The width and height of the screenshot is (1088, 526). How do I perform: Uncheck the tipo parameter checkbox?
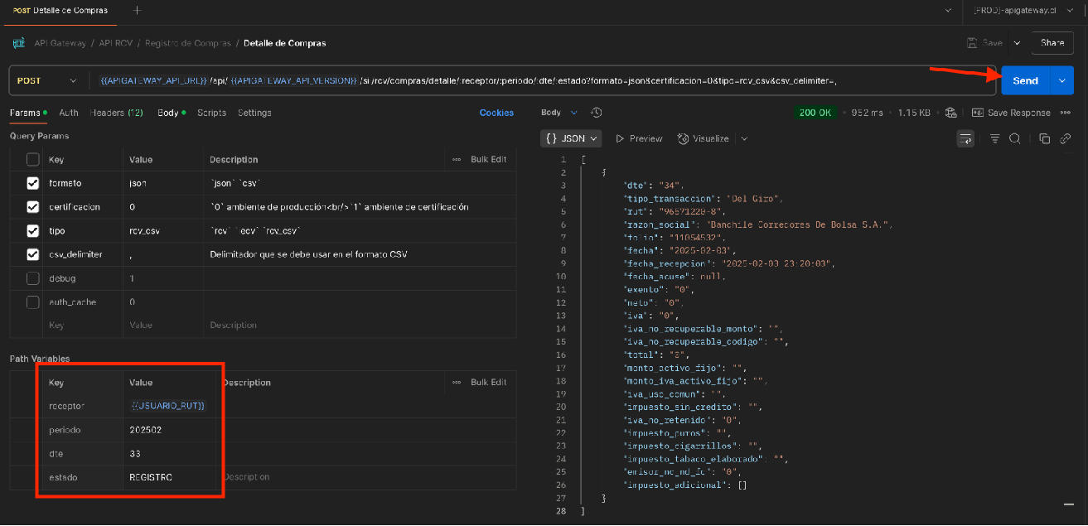tap(33, 231)
